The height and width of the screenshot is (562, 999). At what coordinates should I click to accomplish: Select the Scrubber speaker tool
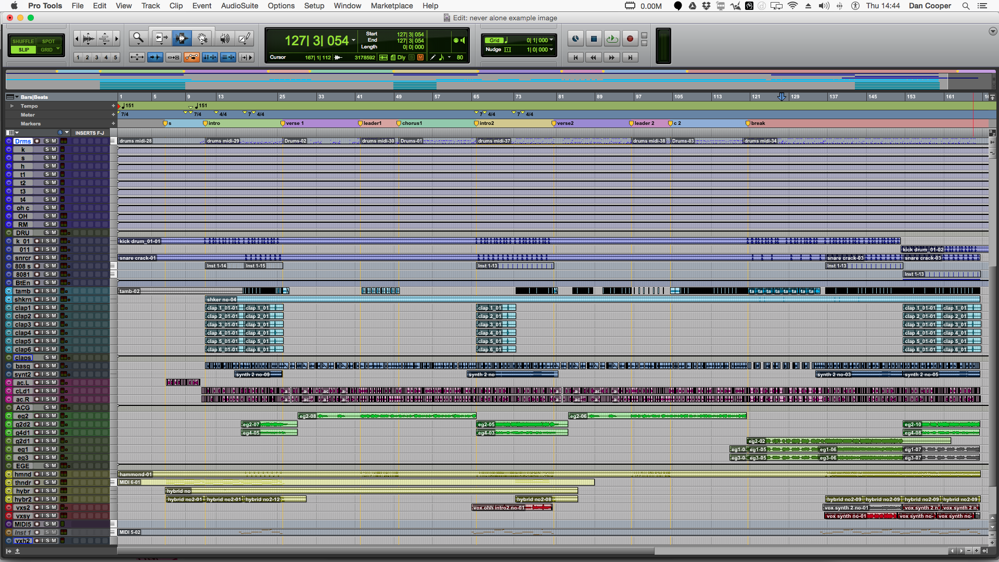click(x=225, y=38)
